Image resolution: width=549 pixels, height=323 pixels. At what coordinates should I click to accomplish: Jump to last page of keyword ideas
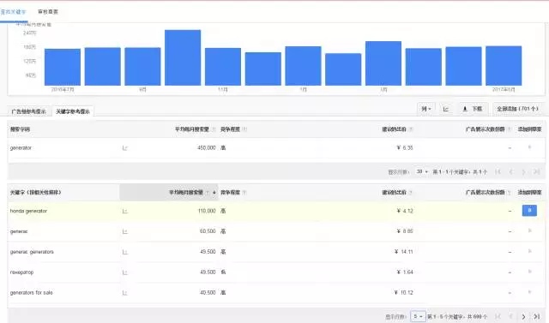tap(536, 317)
